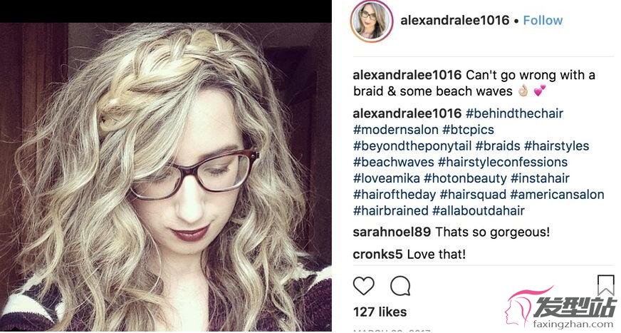View the 127 likes list
The image size is (621, 333).
(380, 312)
